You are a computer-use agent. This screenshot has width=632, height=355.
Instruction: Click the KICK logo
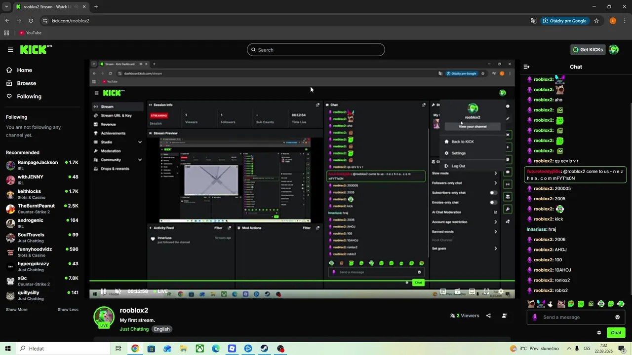pos(36,49)
